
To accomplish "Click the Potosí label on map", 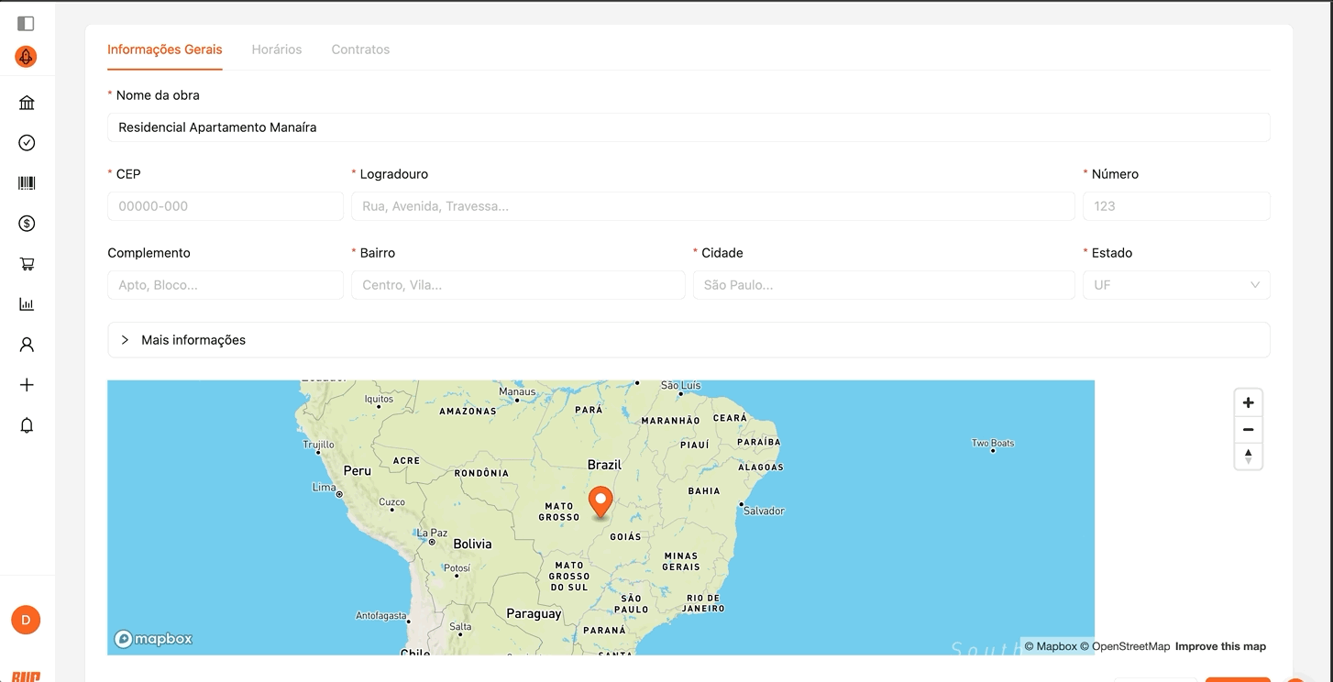I will (457, 568).
